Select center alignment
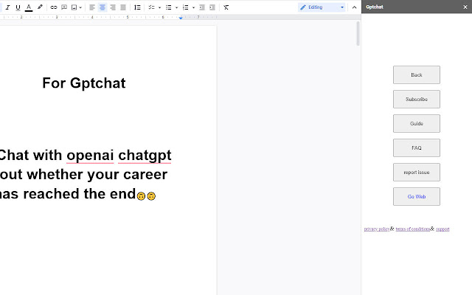The width and height of the screenshot is (472, 295). tap(103, 7)
